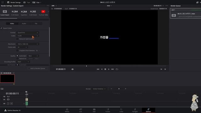Image resolution: width=201 pixels, height=113 pixels.
Task: Click Add to Render Queue button
Action: tap(38, 68)
